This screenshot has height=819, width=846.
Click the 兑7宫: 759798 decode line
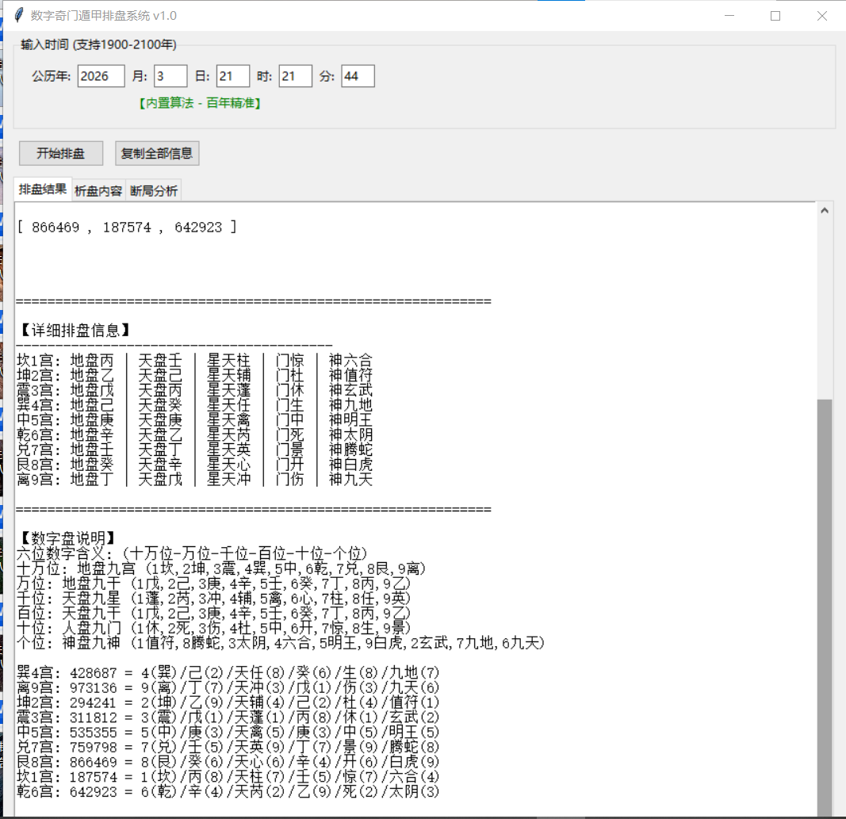coord(228,747)
